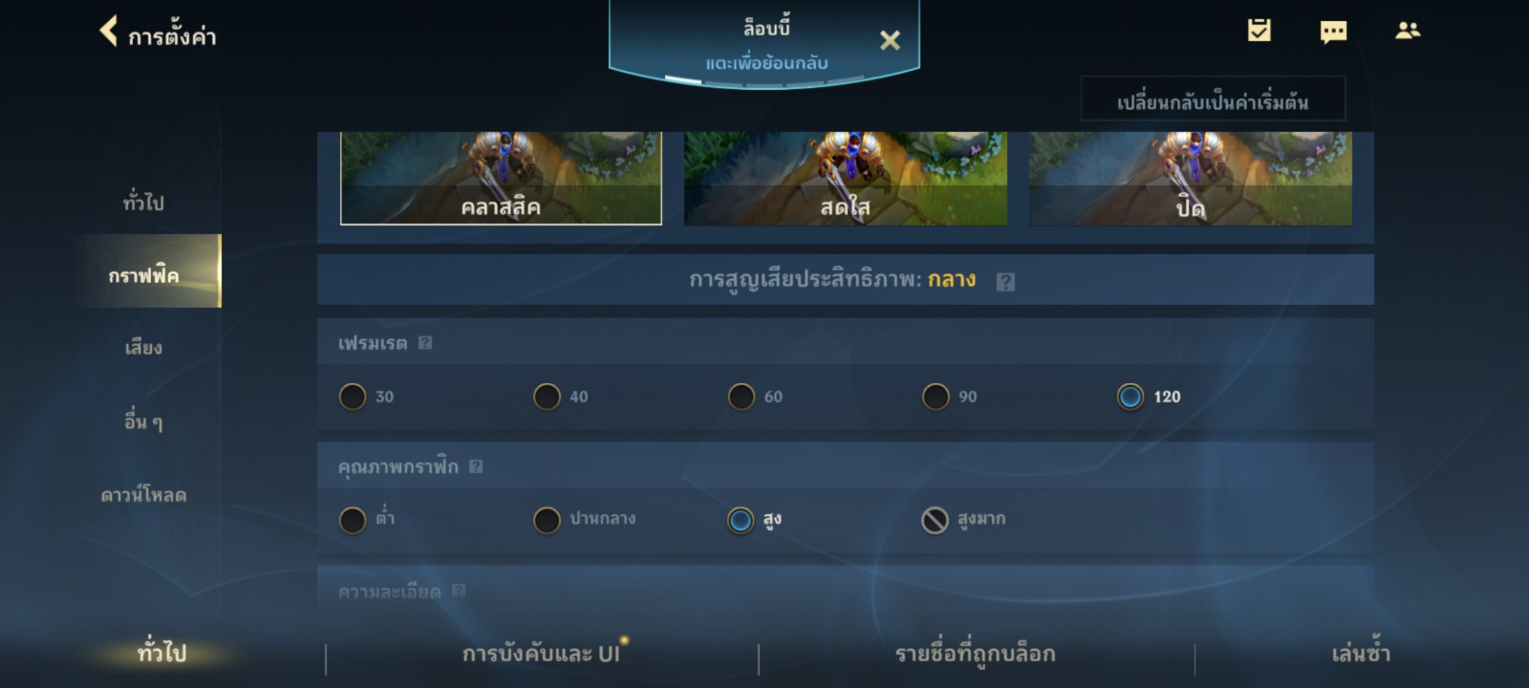Open the chat bubble icon
Screen dimensions: 1529x688
click(1333, 32)
